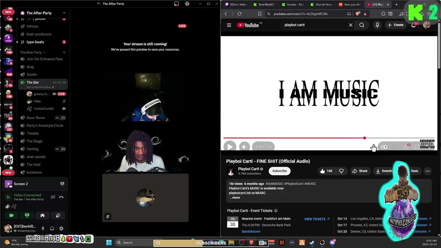This screenshot has height=248, width=441.
Task: Close the active YouTube tab
Action: [388, 4]
